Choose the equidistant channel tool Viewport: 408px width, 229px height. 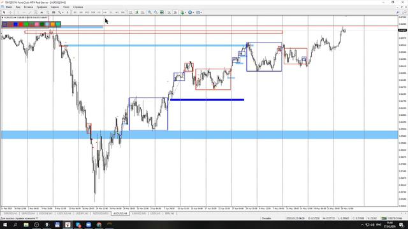[x=36, y=12]
